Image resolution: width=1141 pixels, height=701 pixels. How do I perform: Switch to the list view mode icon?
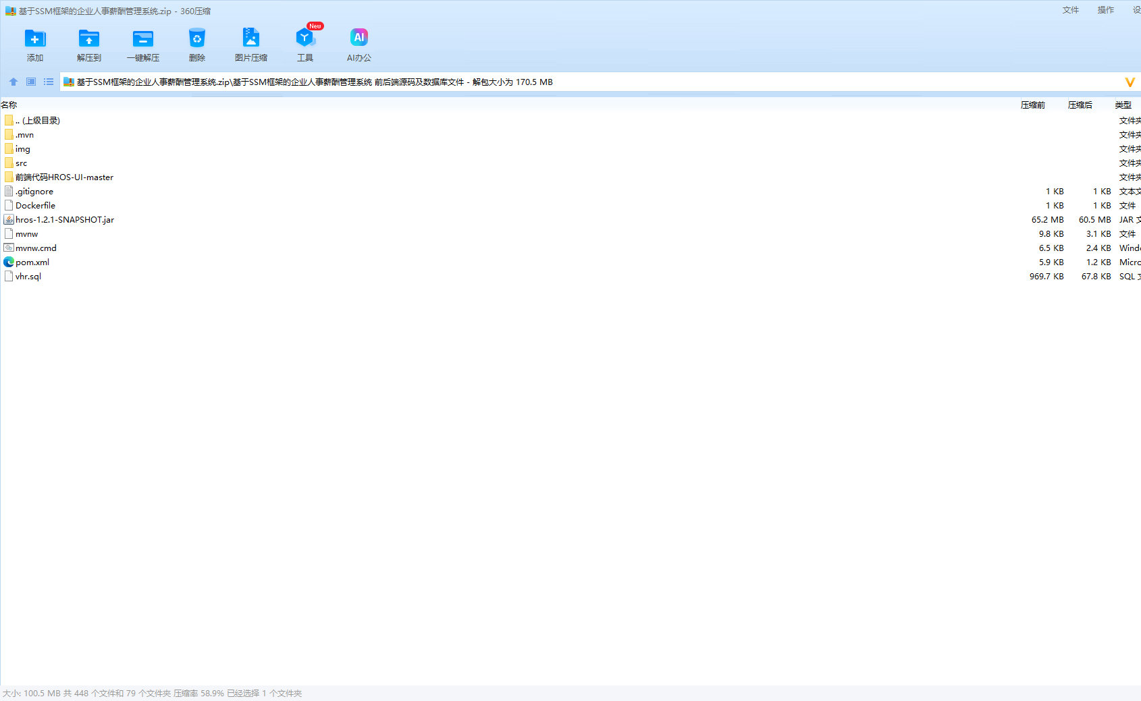click(x=49, y=82)
